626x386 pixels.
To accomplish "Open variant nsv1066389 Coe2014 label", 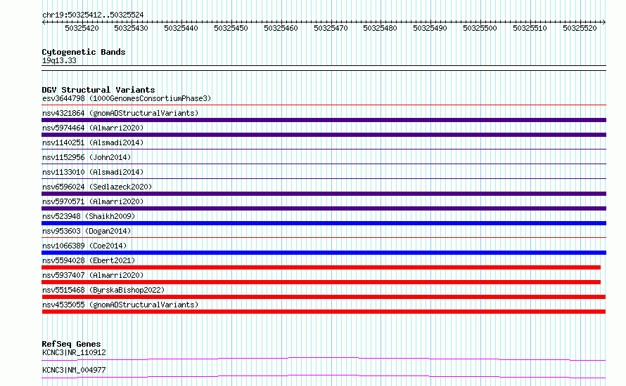I will [84, 246].
